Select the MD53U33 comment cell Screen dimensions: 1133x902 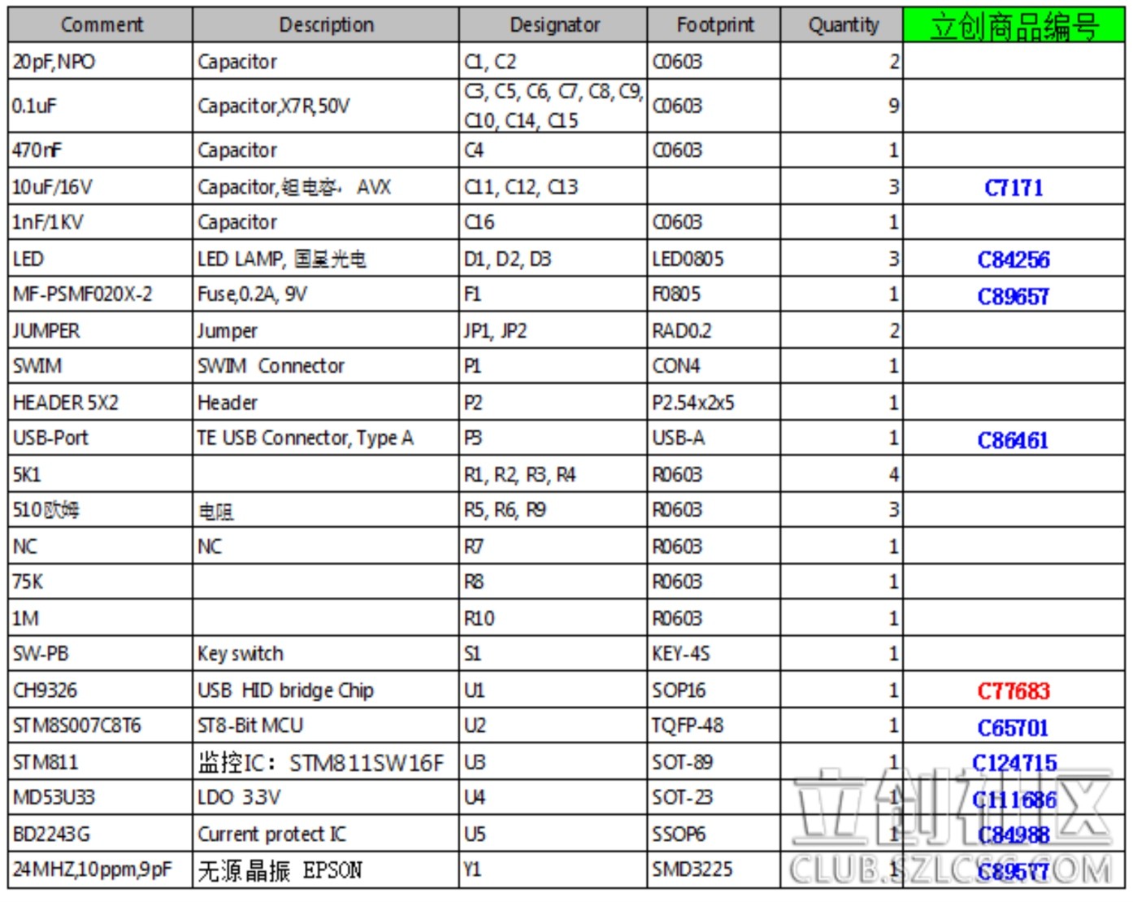(101, 797)
